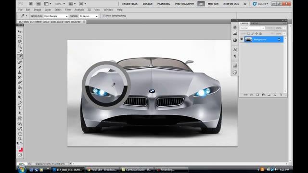Select the History Brush tool
Screen dimensions: 308x173
pos(20,77)
